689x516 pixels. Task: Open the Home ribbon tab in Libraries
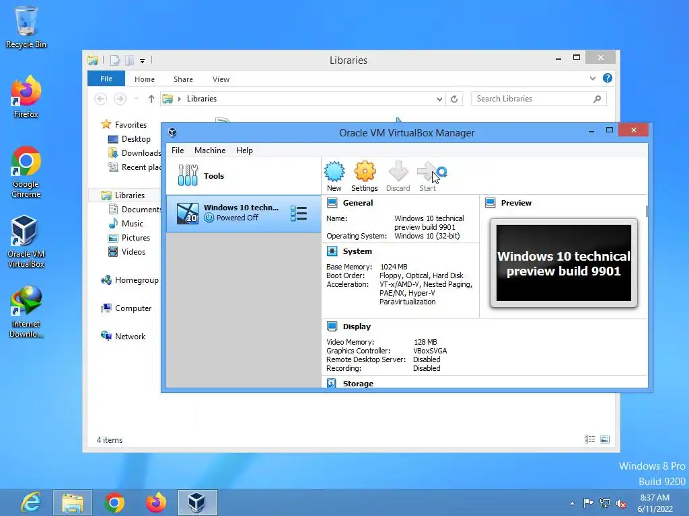click(x=145, y=79)
